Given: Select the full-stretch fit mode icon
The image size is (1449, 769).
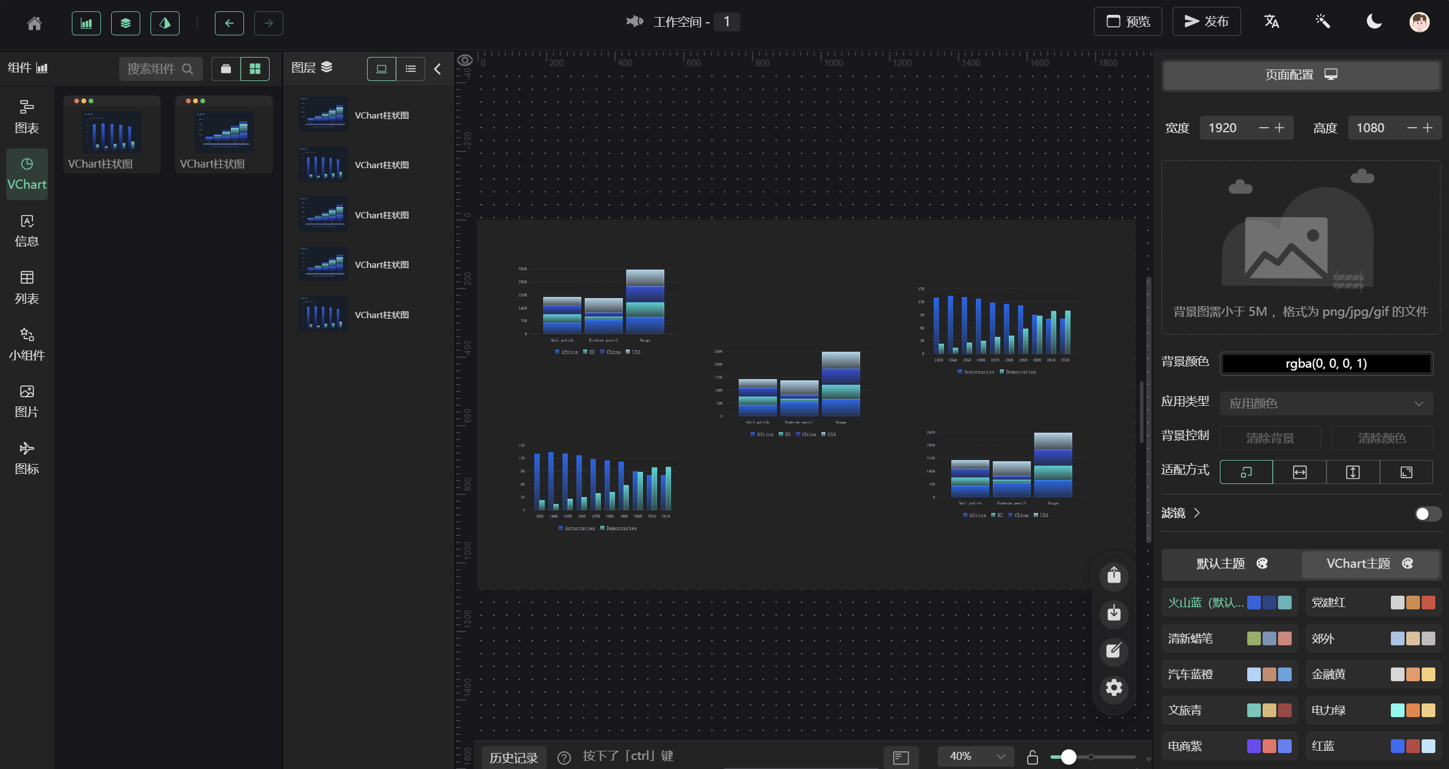Looking at the screenshot, I should pyautogui.click(x=1406, y=472).
